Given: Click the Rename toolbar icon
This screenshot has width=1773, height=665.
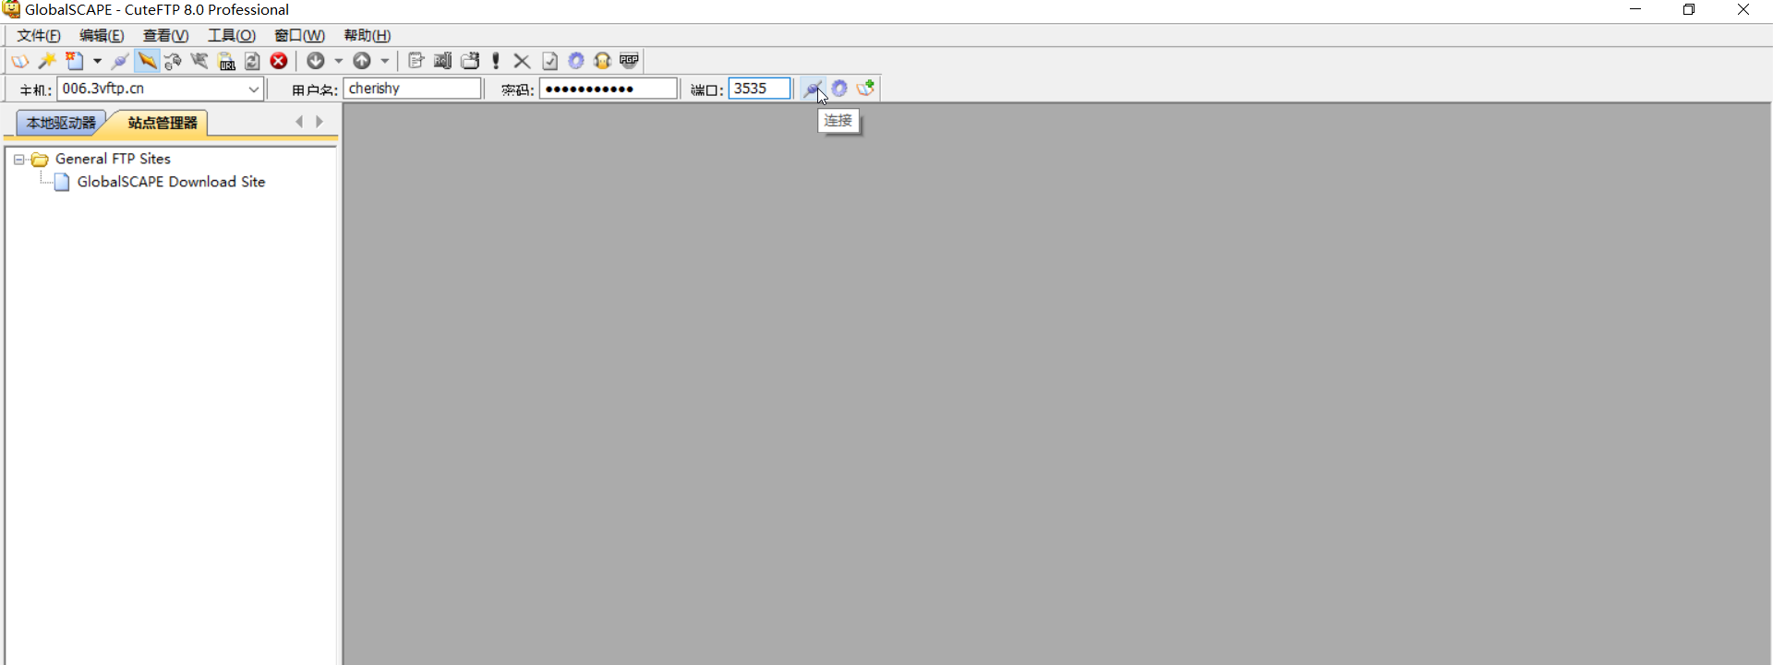Looking at the screenshot, I should pos(443,61).
